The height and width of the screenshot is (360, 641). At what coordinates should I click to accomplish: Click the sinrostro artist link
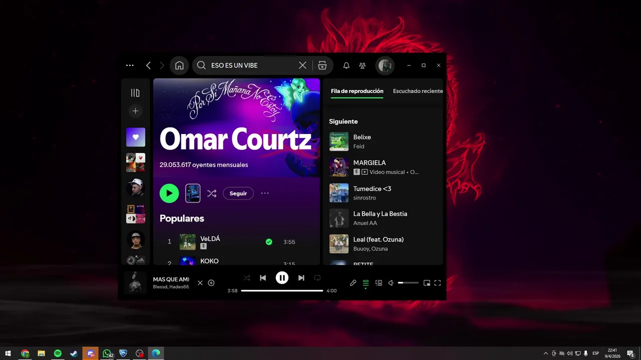365,198
